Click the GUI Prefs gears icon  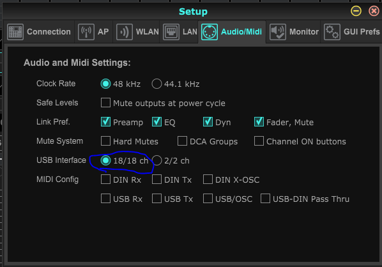click(332, 32)
